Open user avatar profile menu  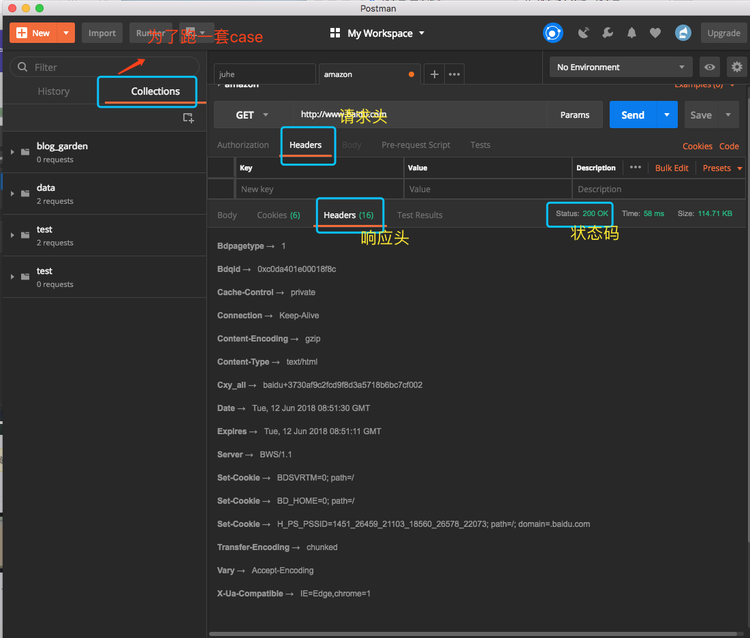[683, 33]
